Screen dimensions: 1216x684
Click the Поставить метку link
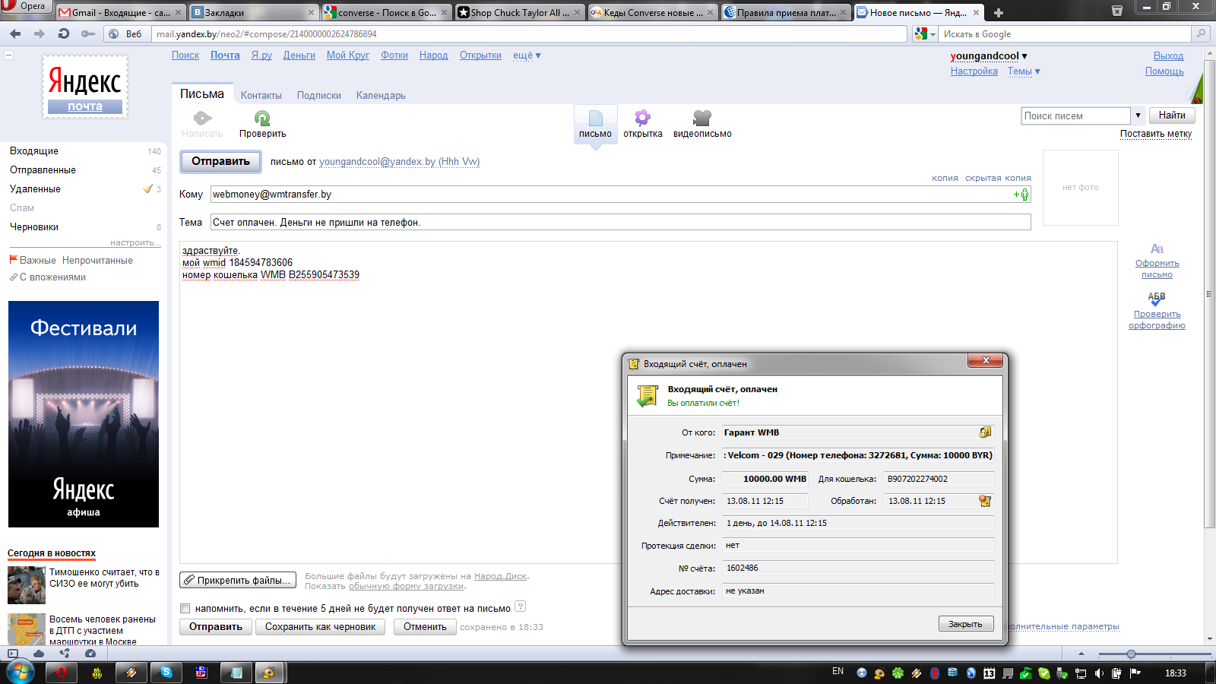[x=1155, y=134]
